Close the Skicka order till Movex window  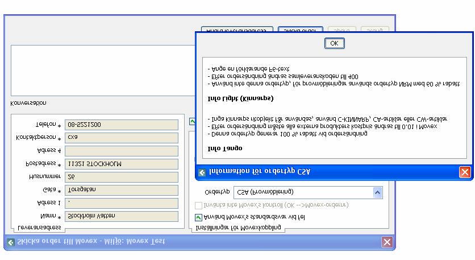387,242
